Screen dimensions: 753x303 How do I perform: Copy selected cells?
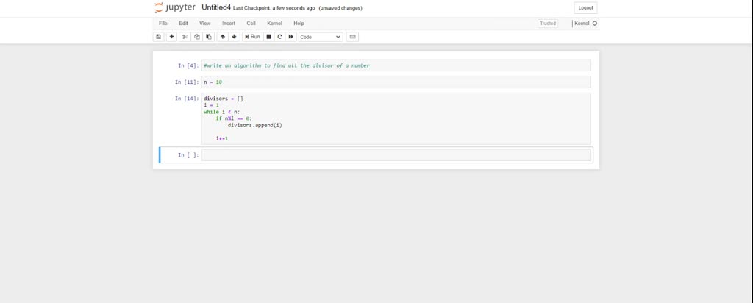coord(197,37)
